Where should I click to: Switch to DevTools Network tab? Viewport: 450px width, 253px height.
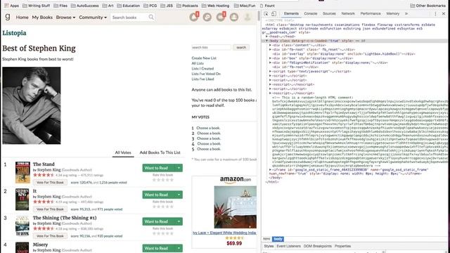[348, 13]
